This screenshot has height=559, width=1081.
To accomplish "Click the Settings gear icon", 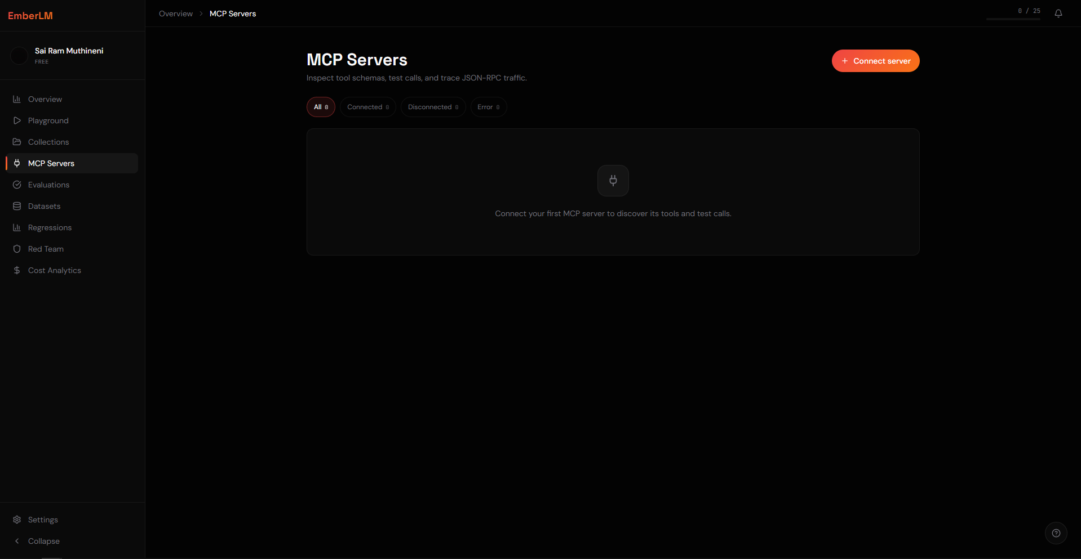I will point(17,520).
